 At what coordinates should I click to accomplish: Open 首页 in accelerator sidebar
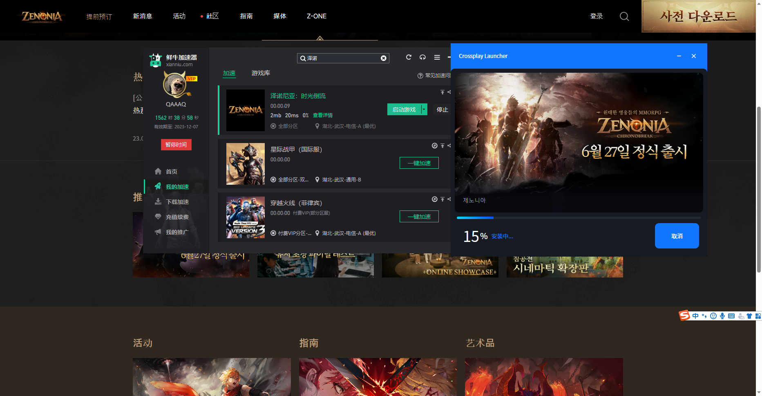(x=171, y=172)
